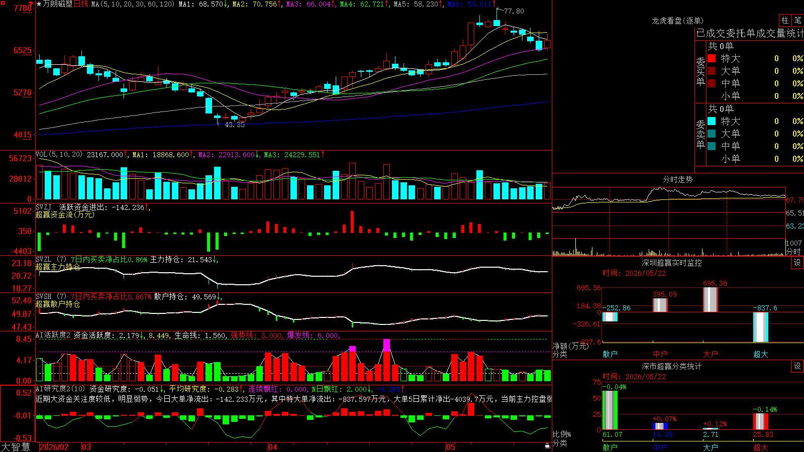Click VOL(5,10,20) indicator label
804x452 pixels.
pyautogui.click(x=59, y=154)
